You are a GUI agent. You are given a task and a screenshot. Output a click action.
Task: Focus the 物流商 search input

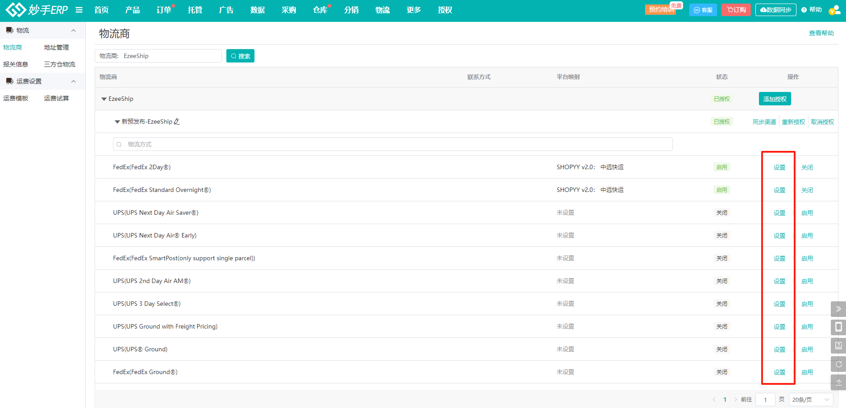pos(158,56)
